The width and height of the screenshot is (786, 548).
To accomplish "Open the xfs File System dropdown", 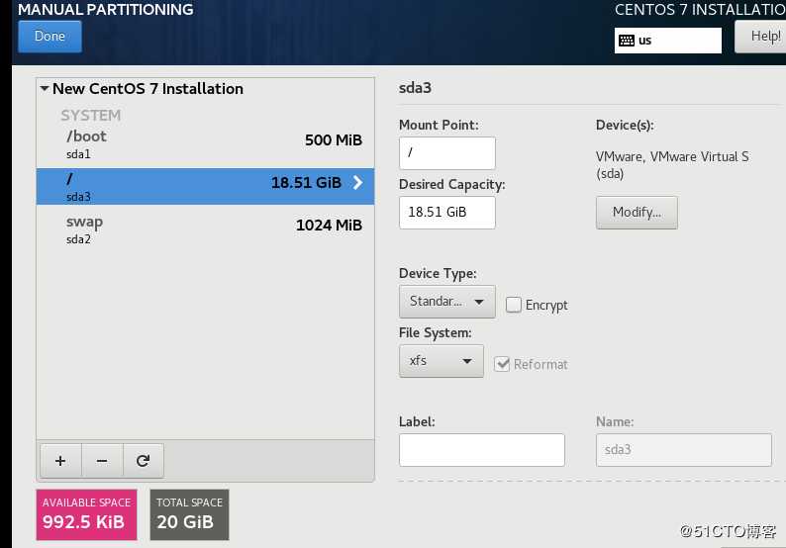I will click(442, 361).
